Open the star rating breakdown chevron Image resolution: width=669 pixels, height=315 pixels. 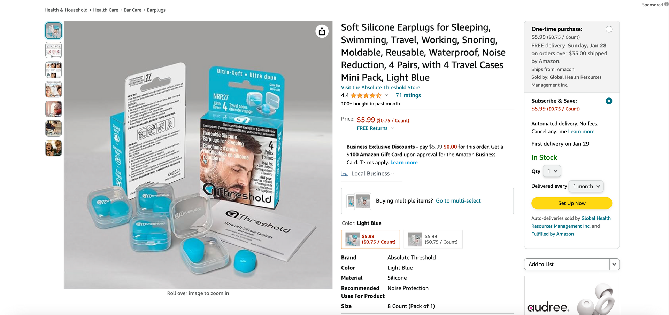tap(386, 95)
